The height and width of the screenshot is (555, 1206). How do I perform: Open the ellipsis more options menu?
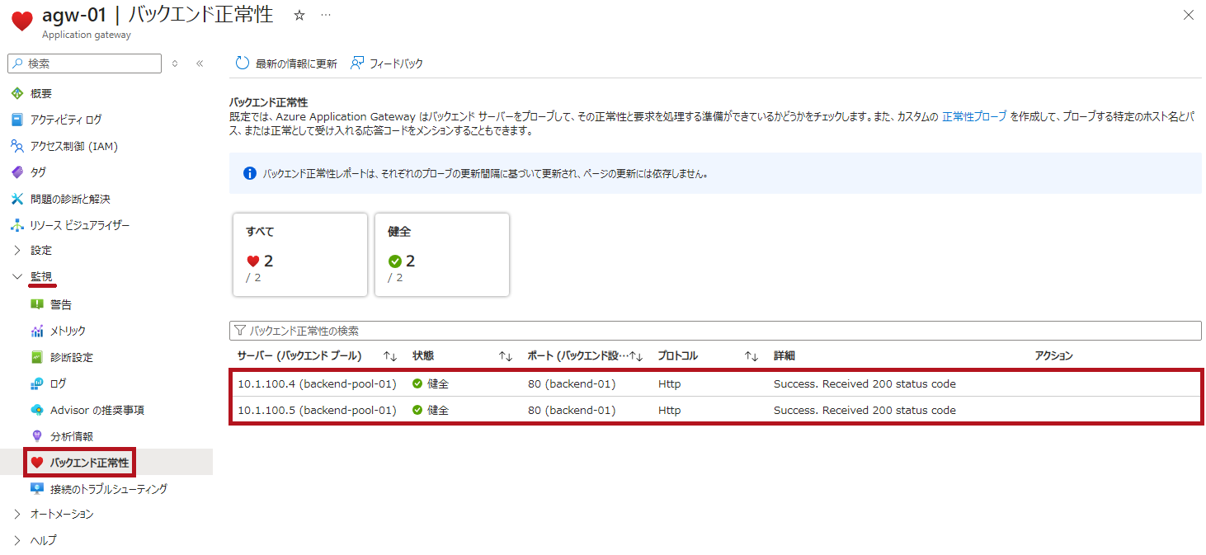click(326, 16)
